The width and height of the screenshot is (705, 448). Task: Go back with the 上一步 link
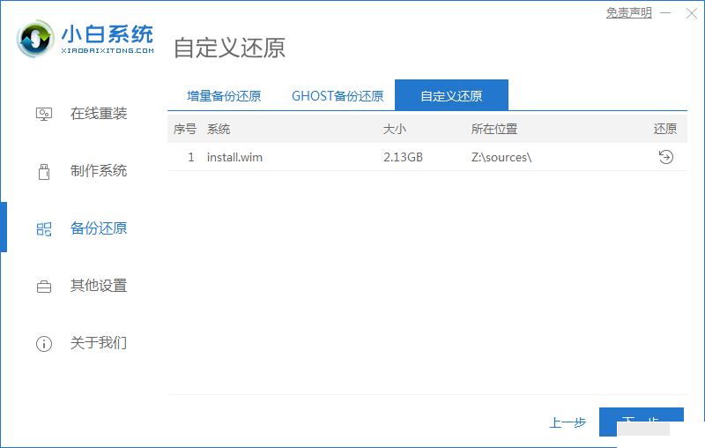(568, 422)
